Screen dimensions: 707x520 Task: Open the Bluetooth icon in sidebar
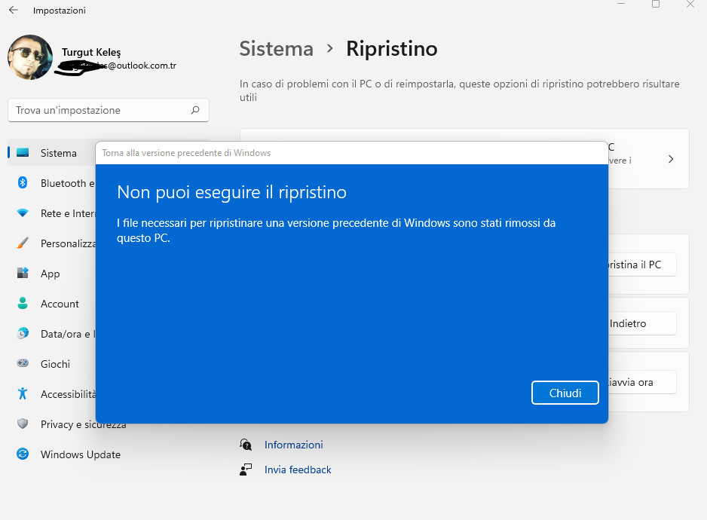coord(23,183)
